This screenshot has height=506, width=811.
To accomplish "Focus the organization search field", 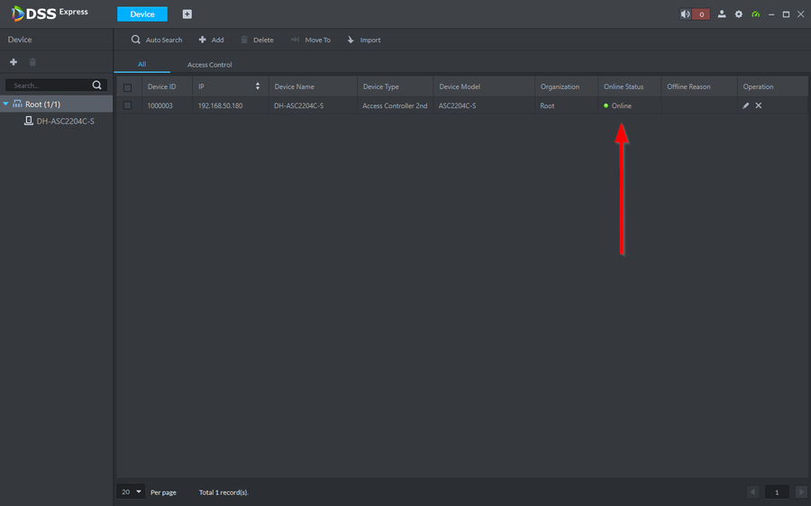I will pyautogui.click(x=49, y=86).
